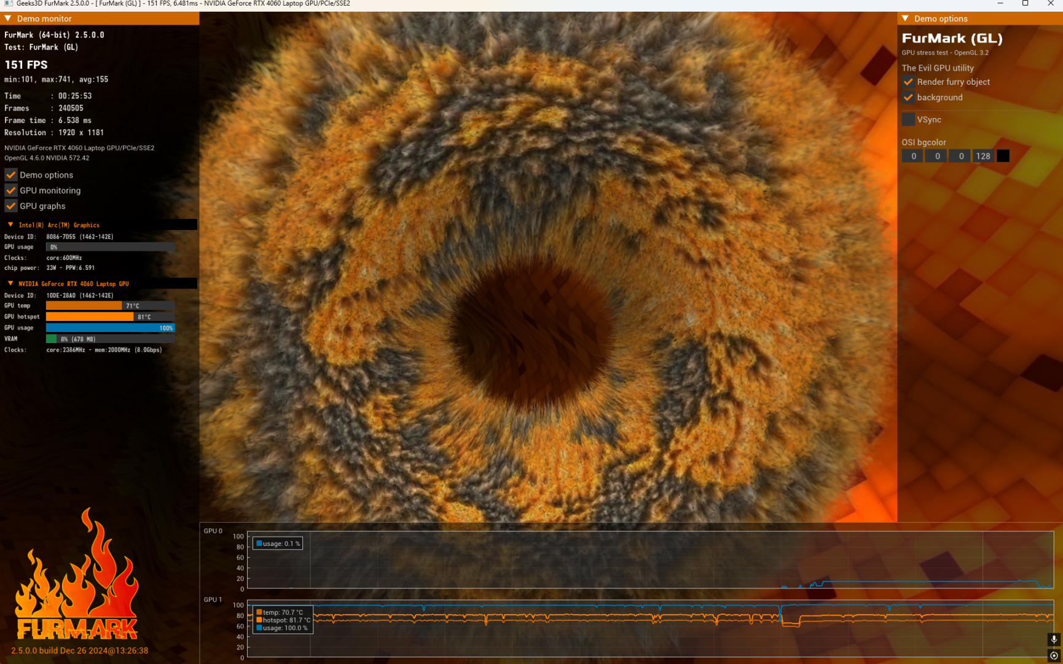Click the GPU 1 usage 100.0 % legend entry
The image size is (1063, 664).
click(x=282, y=628)
